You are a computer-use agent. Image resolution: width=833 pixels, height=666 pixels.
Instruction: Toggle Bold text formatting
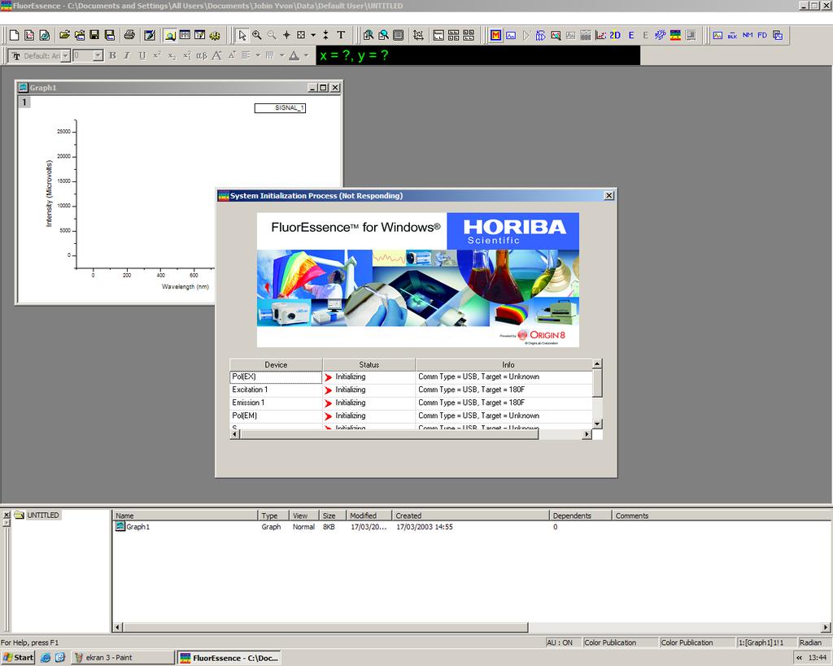(112, 55)
